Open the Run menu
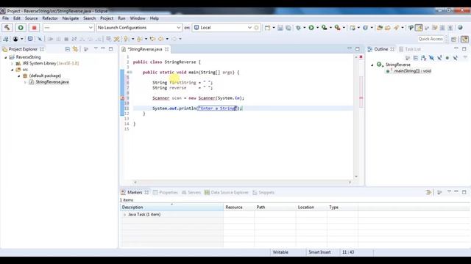Screen dimensions: 471x264 (x=121, y=18)
